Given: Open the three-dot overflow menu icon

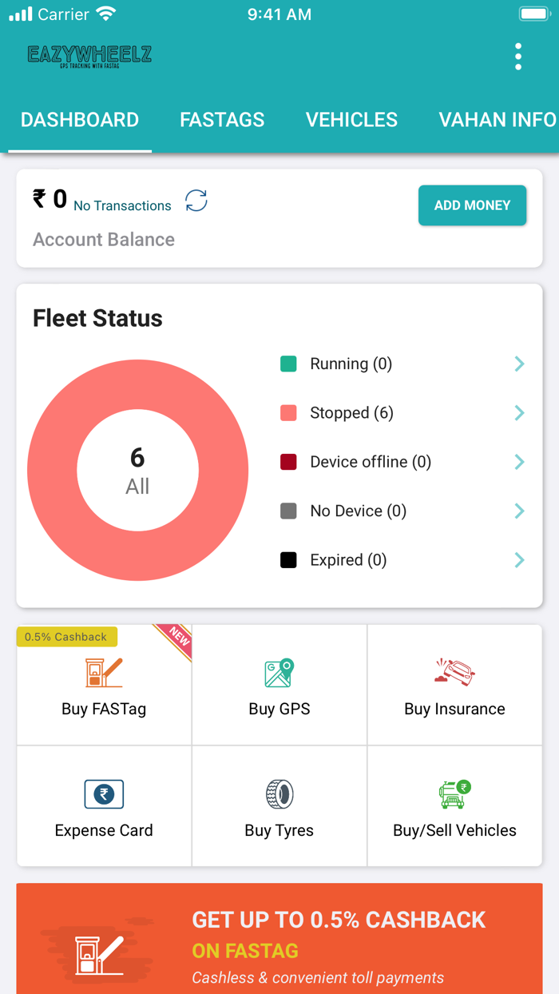Looking at the screenshot, I should (x=517, y=57).
